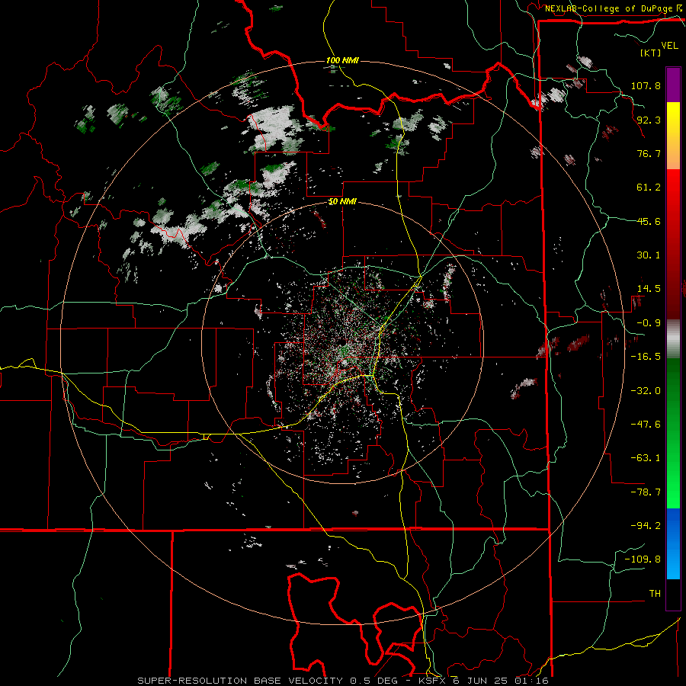The image size is (686, 686).
Task: Click the 14.5 velocity scale value
Action: [649, 289]
